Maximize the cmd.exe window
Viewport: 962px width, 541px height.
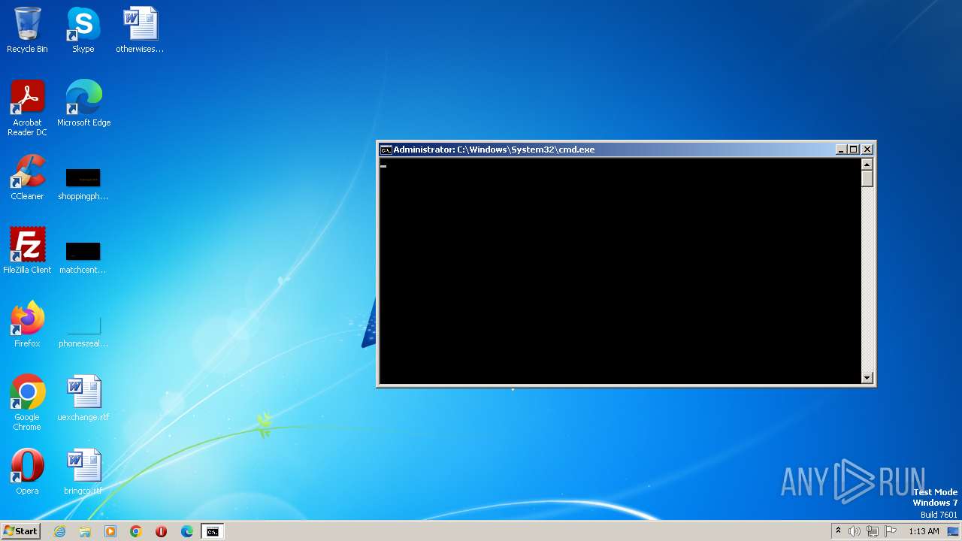pos(854,150)
